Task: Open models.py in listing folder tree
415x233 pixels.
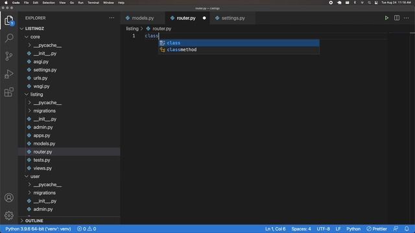Action: coord(44,144)
